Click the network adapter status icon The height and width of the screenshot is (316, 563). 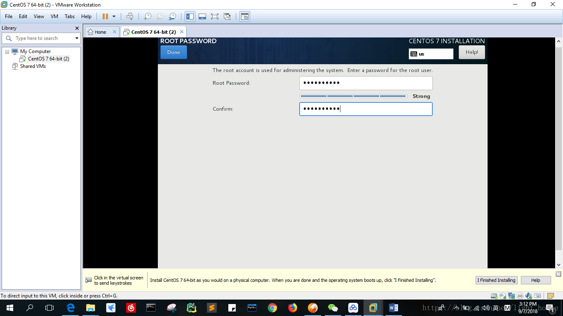coord(511,296)
